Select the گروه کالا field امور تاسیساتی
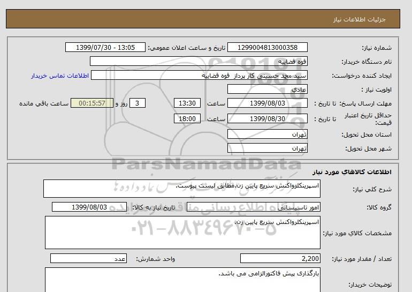The width and height of the screenshot is (412, 292). tap(253, 207)
